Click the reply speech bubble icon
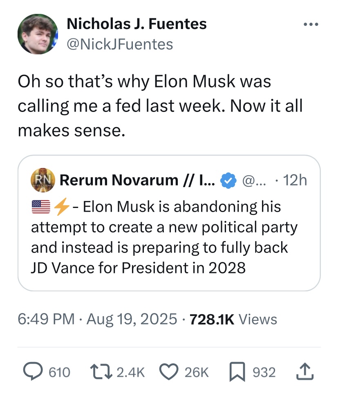The width and height of the screenshot is (338, 398). (x=33, y=372)
